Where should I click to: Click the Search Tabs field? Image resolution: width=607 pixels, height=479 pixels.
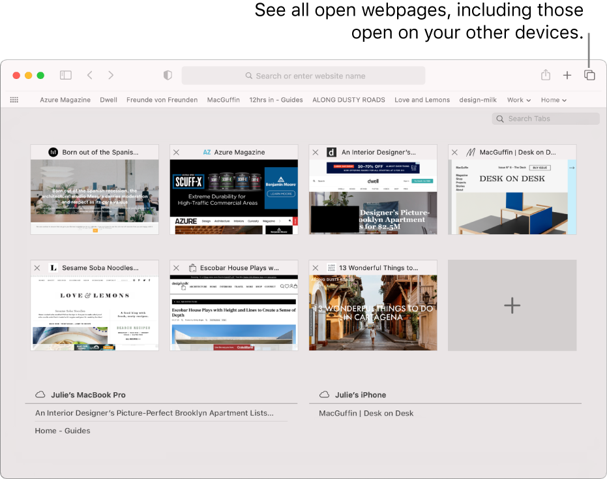[546, 119]
